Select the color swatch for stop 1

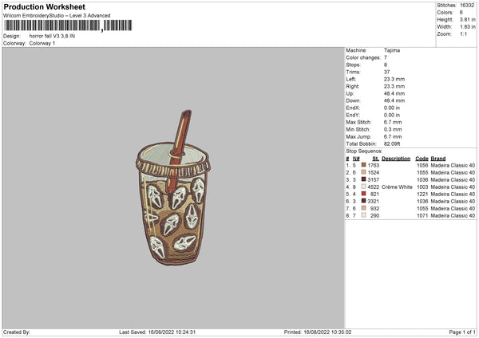pyautogui.click(x=364, y=165)
